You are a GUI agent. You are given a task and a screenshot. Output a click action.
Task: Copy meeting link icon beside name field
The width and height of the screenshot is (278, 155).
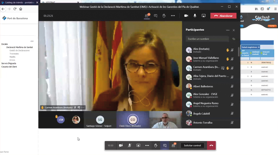pyautogui.click(x=233, y=39)
